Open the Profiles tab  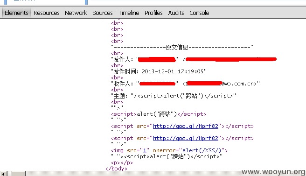153,13
